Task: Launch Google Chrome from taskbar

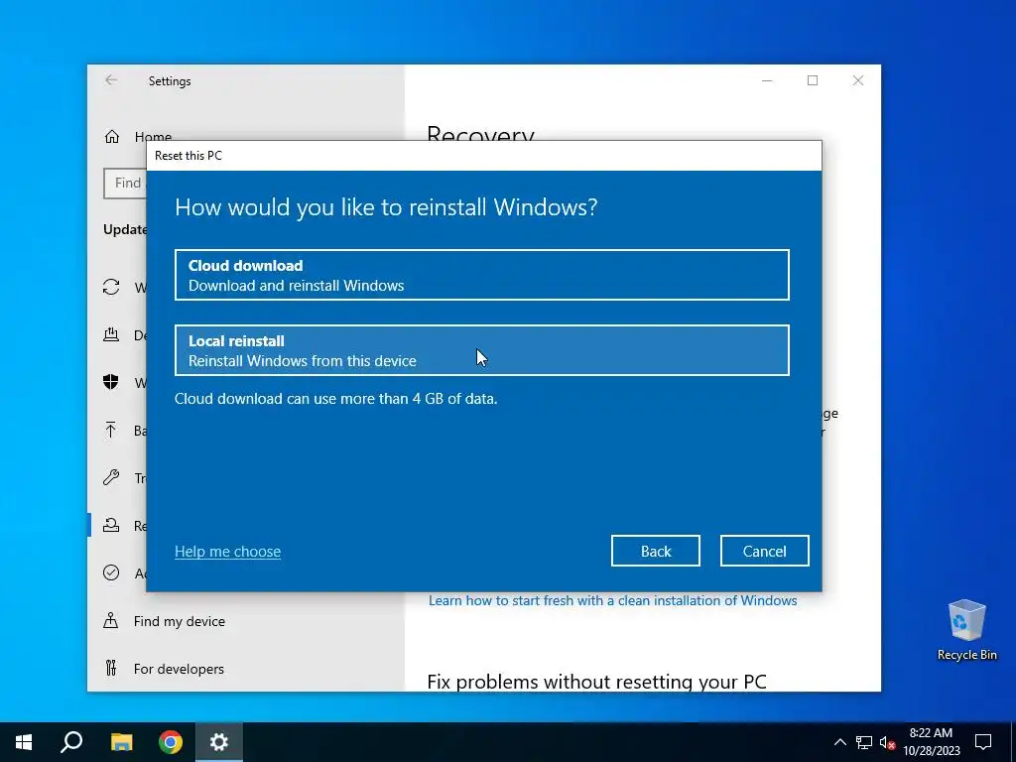Action: [x=171, y=742]
